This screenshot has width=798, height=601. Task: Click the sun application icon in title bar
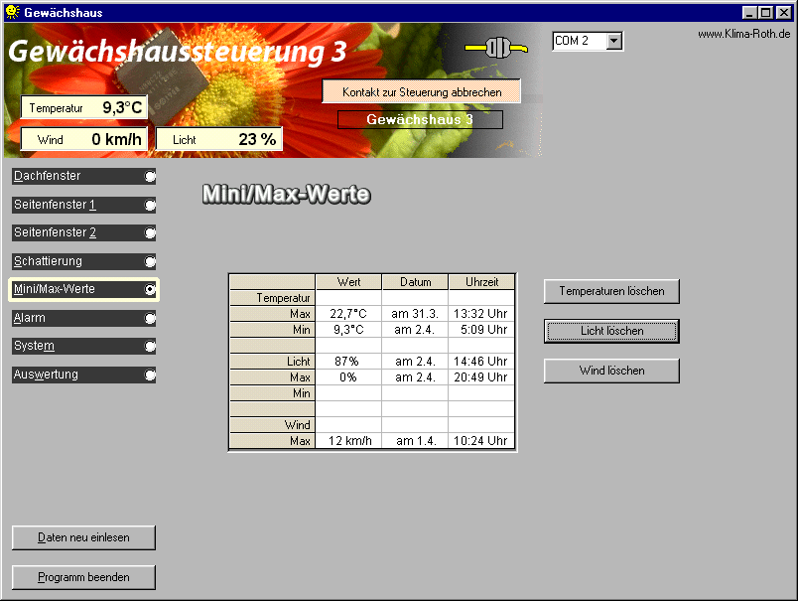click(x=12, y=12)
